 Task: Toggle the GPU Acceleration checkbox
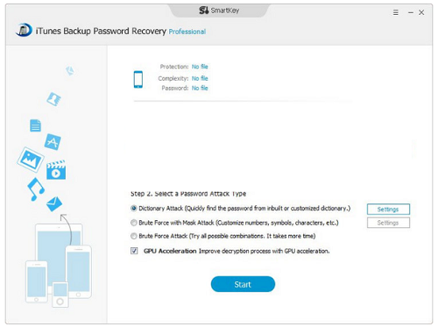[x=134, y=251]
